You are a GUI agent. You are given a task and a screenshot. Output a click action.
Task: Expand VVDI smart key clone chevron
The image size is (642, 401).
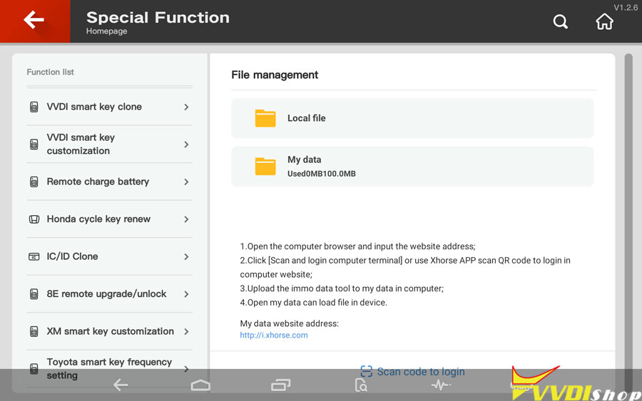[186, 107]
